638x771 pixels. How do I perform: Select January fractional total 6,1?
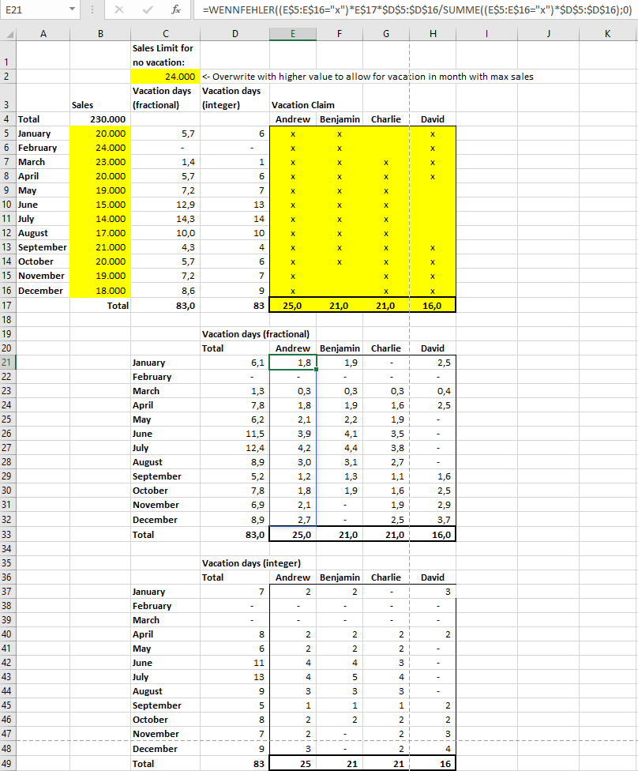(x=235, y=363)
